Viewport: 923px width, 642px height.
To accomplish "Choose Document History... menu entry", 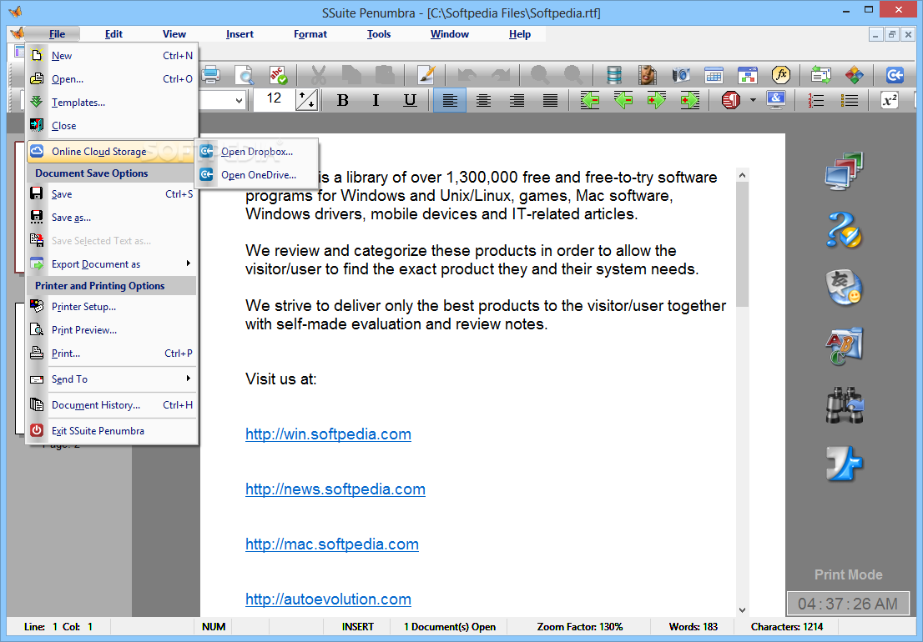I will pyautogui.click(x=112, y=405).
